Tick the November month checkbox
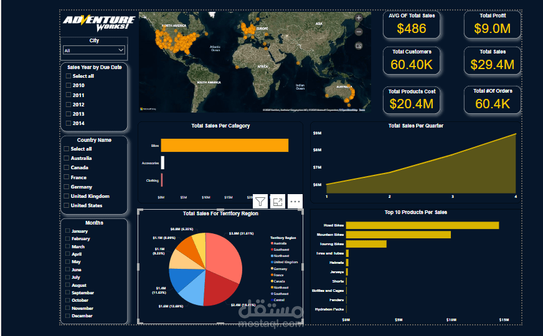The width and height of the screenshot is (543, 336). point(68,308)
